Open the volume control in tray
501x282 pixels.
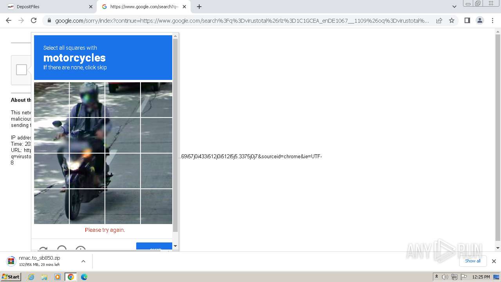[445, 277]
